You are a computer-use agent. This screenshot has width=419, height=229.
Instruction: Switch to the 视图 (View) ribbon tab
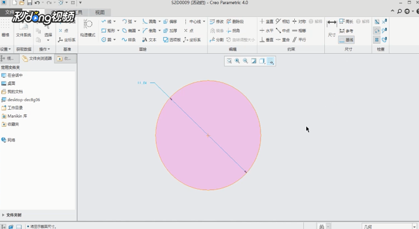(100, 12)
